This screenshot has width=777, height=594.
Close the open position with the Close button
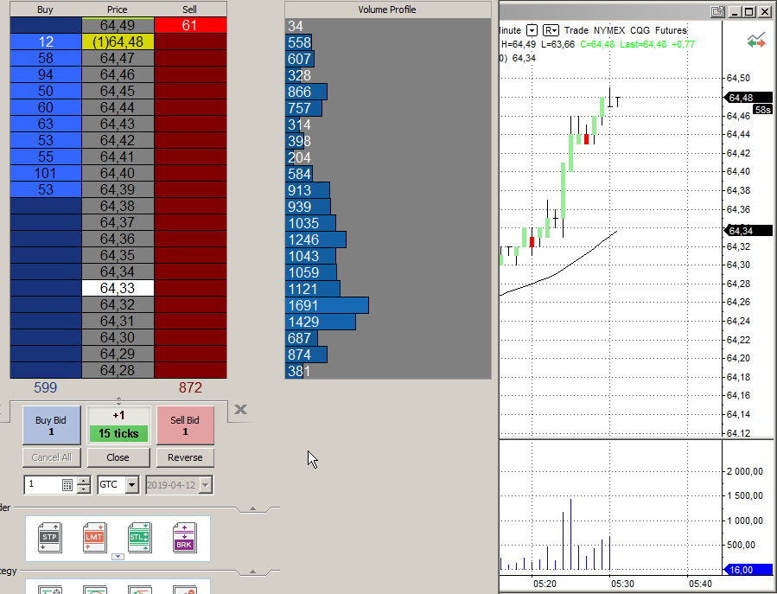pos(118,457)
